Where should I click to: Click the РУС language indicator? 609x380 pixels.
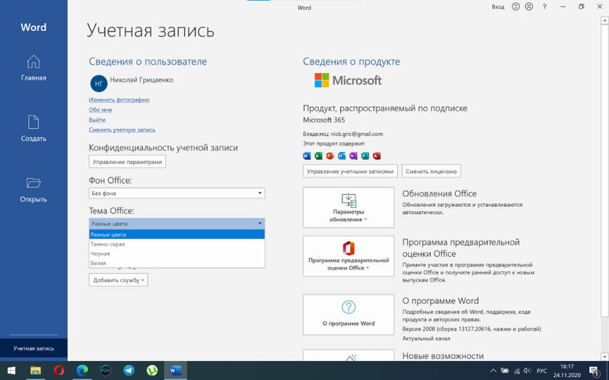[542, 371]
